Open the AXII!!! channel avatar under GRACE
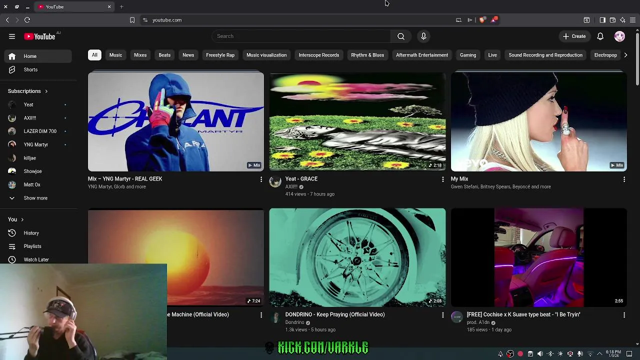 click(275, 181)
